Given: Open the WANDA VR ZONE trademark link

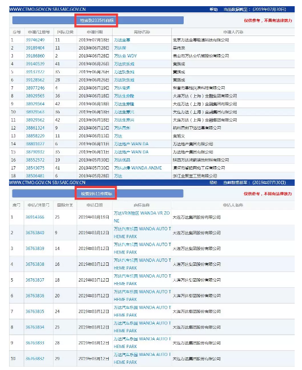Looking at the screenshot, I should click(141, 217).
